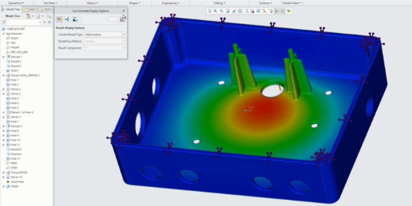Click the add plus button beside tree search
This screenshot has height=206, width=412.
[x=49, y=22]
